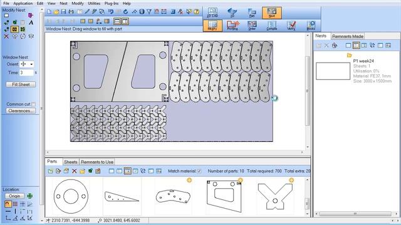Image resolution: width=401 pixels, height=225 pixels.
Task: Toggle the highlighted snap mode in Location panel
Action: [x=8, y=204]
